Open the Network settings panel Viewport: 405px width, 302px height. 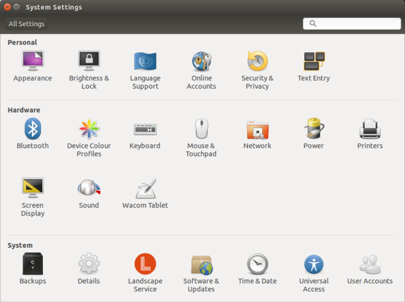(257, 129)
